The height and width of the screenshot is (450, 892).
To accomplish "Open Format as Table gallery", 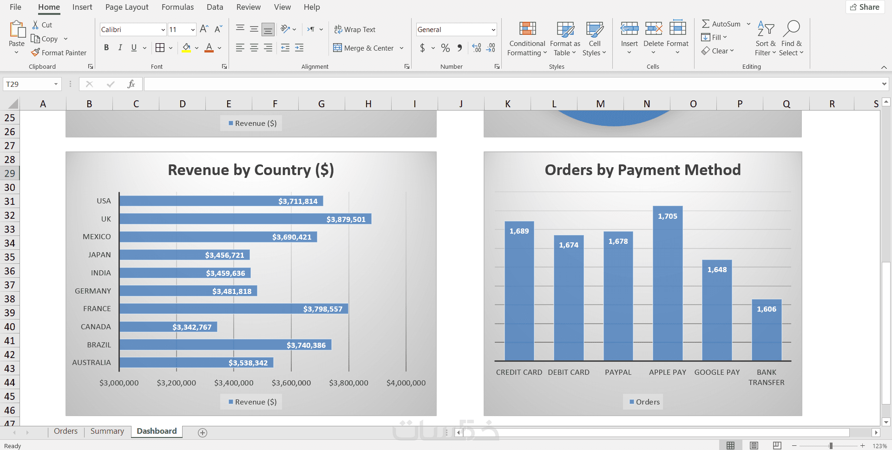I will coord(565,39).
